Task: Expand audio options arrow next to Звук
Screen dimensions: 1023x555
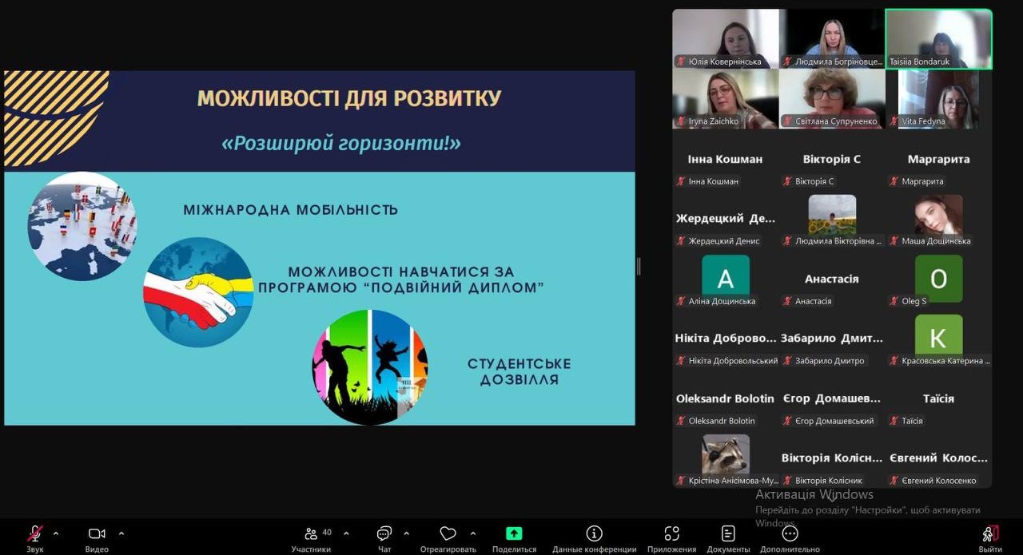Action: click(x=56, y=533)
